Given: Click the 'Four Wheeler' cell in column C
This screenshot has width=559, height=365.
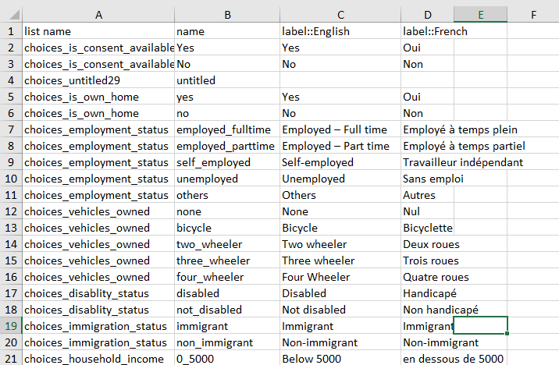Looking at the screenshot, I should coord(340,277).
